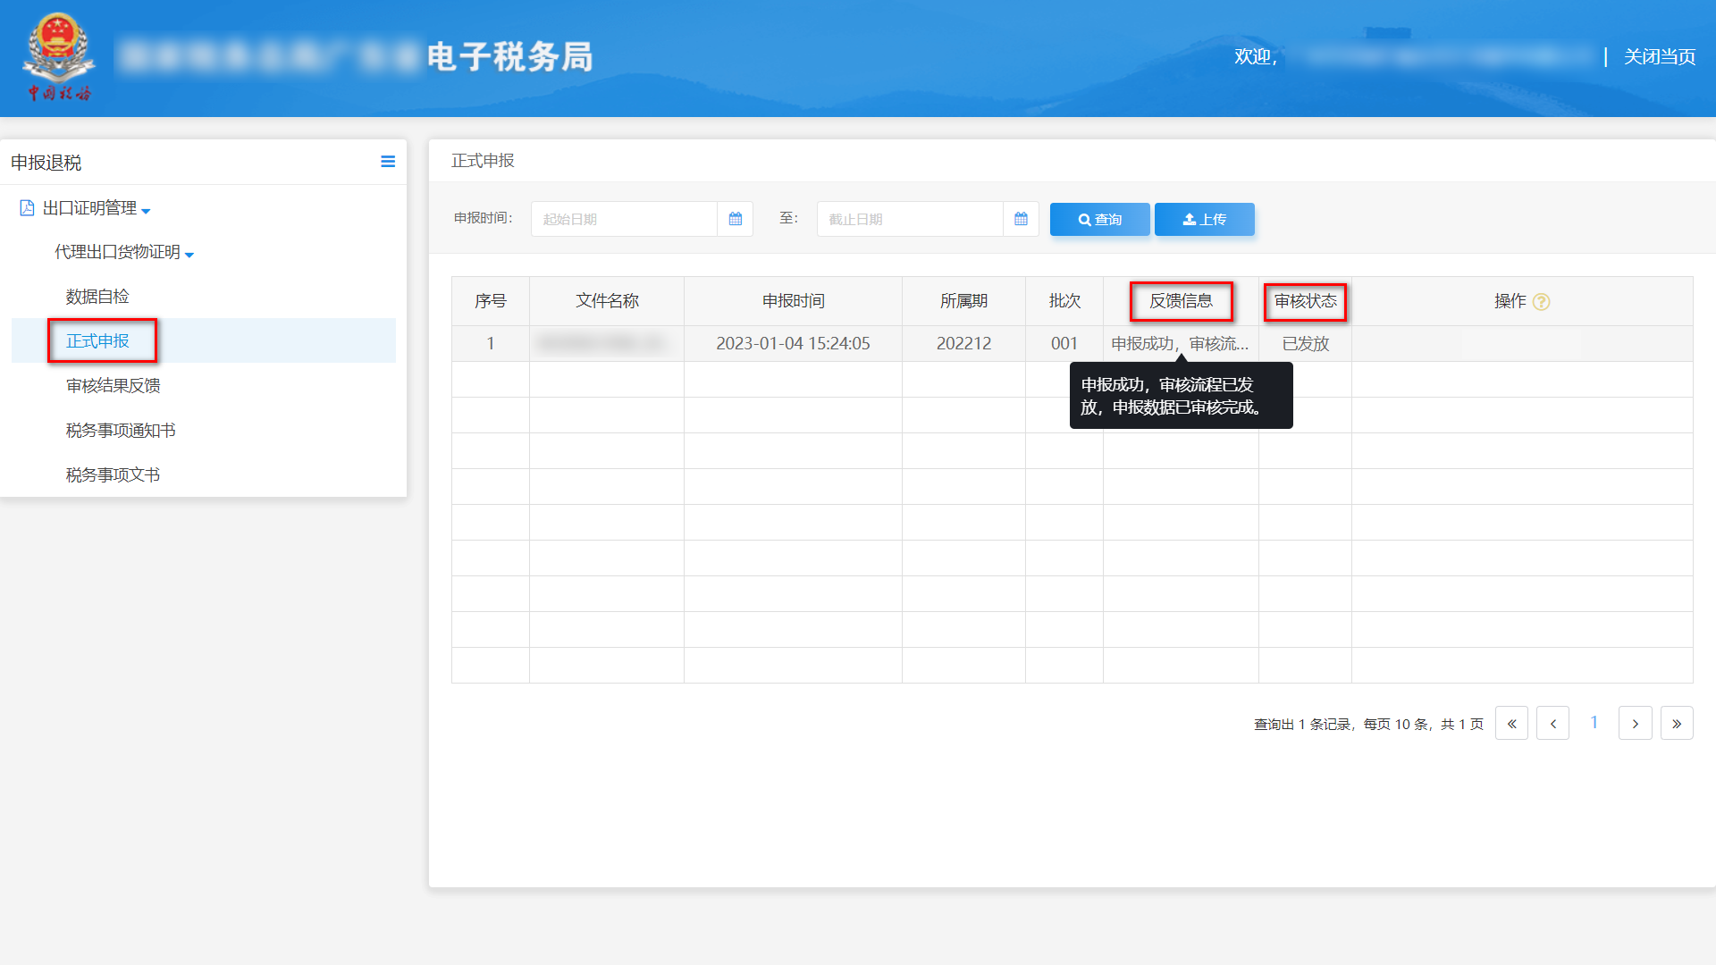
Task: Go to the first page with double-left arrow
Action: (1511, 723)
